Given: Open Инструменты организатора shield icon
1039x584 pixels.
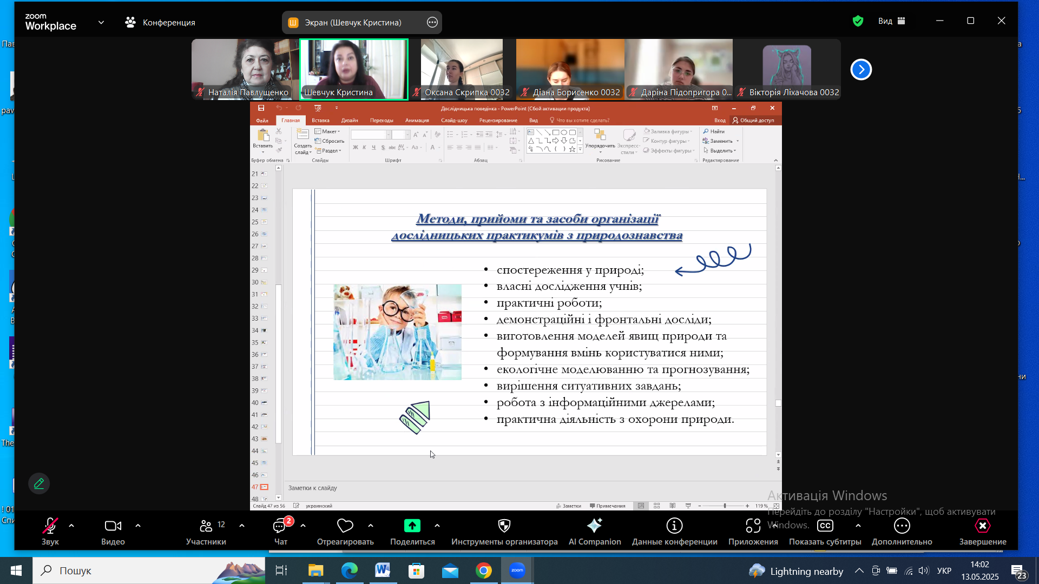Looking at the screenshot, I should [504, 526].
